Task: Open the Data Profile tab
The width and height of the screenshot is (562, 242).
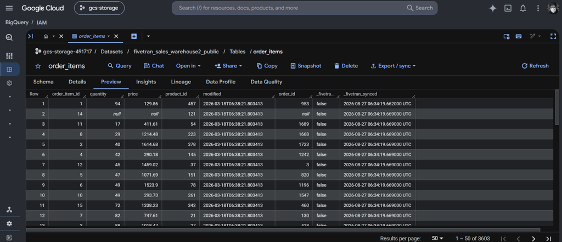Action: click(221, 82)
